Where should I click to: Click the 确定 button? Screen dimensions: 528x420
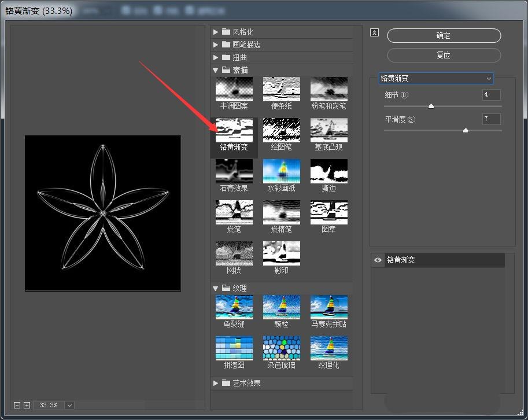[x=444, y=35]
